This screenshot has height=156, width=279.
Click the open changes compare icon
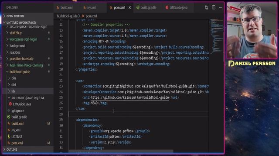(206, 7)
